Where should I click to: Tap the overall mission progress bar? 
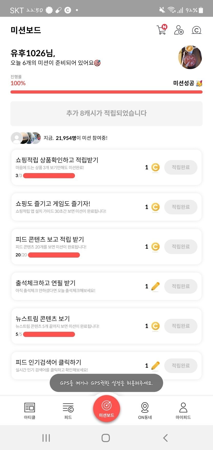click(106, 92)
